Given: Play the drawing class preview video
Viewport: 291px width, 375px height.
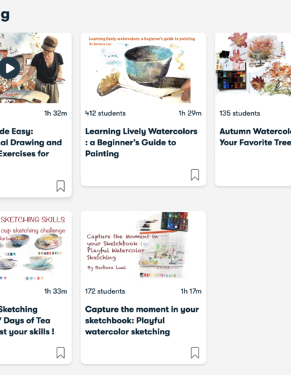Looking at the screenshot, I should [x=9, y=68].
